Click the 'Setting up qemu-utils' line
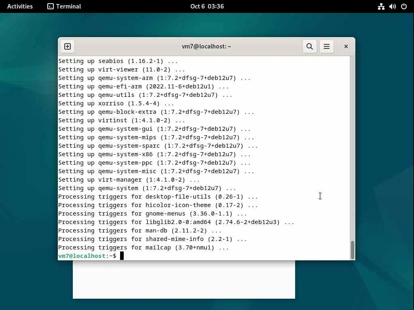The width and height of the screenshot is (414, 310). pyautogui.click(x=145, y=95)
